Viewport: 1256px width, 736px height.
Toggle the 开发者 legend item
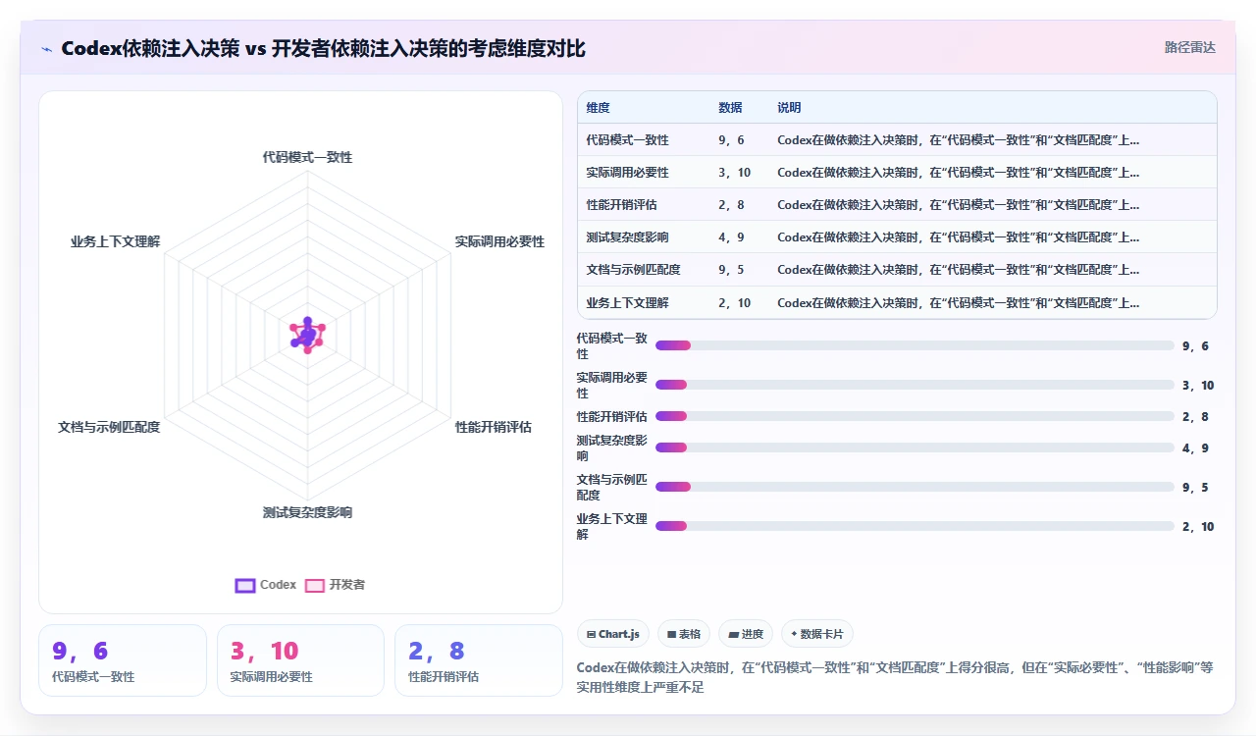coord(335,585)
